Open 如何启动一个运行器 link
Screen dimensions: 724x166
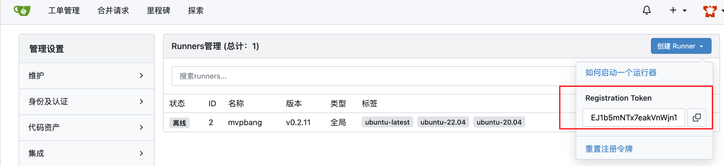point(621,72)
